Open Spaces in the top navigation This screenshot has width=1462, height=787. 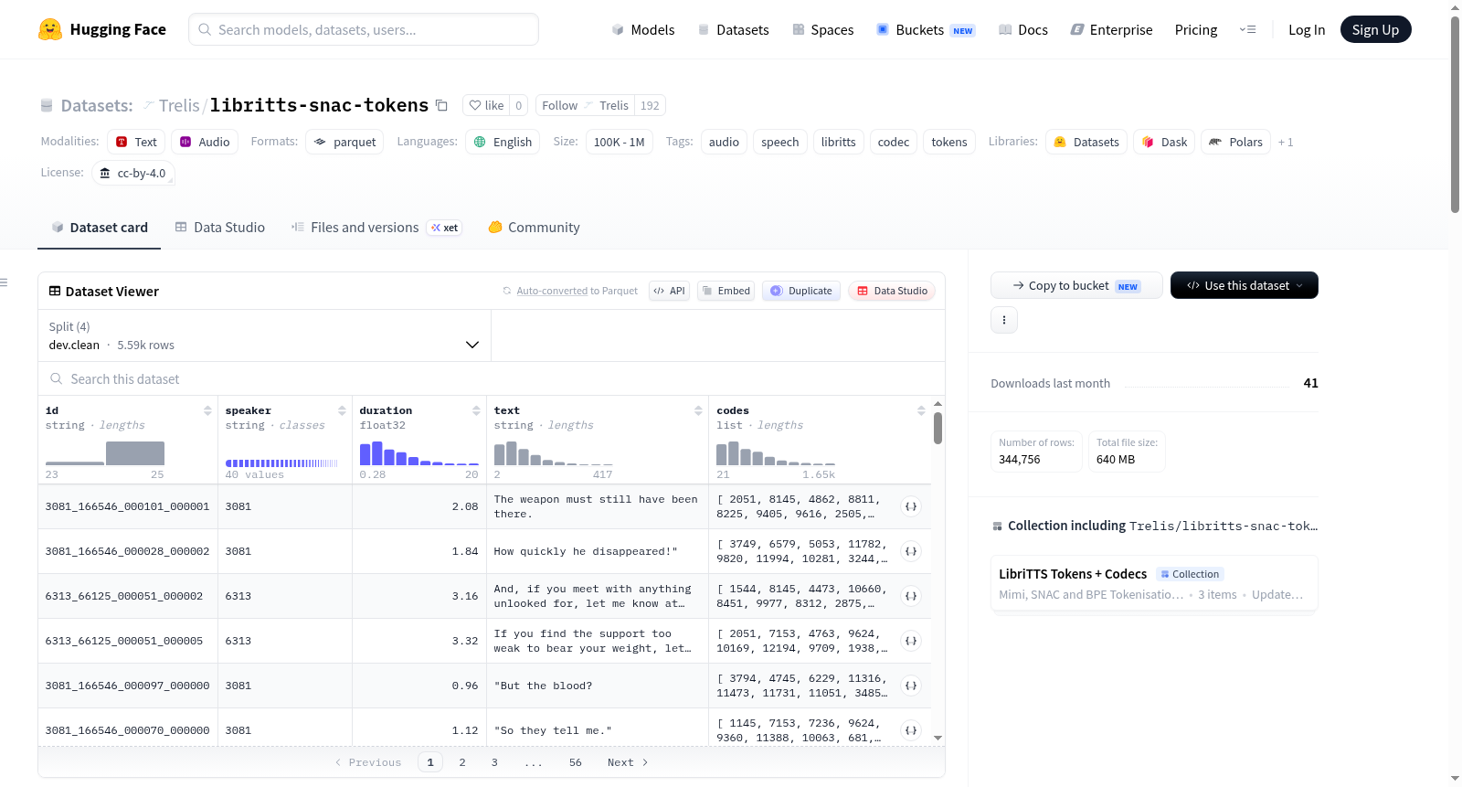pos(823,29)
